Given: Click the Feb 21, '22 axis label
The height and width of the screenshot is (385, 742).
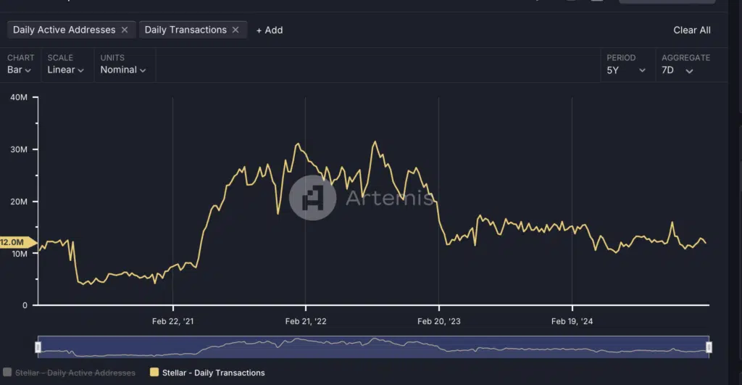Looking at the screenshot, I should click(x=306, y=321).
